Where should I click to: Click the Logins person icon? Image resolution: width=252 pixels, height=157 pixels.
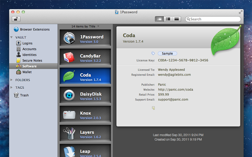[x=18, y=43]
